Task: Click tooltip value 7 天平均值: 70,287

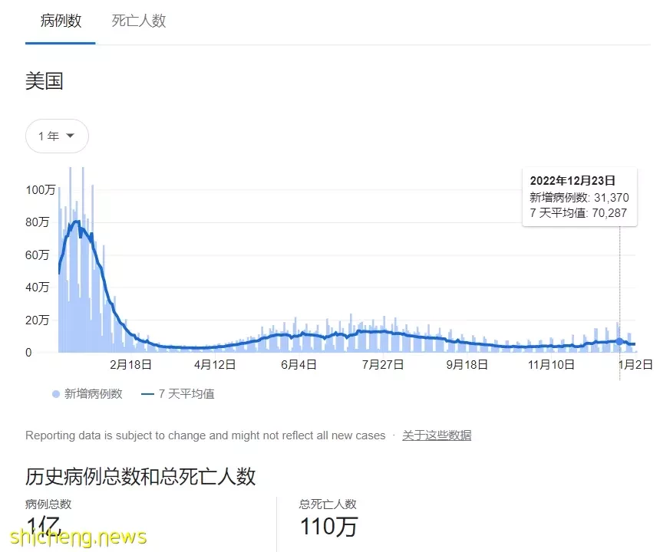Action: click(579, 212)
